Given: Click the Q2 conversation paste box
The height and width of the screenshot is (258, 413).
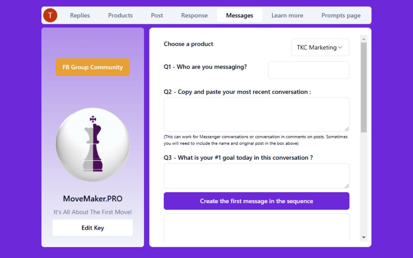Looking at the screenshot, I should click(x=256, y=114).
